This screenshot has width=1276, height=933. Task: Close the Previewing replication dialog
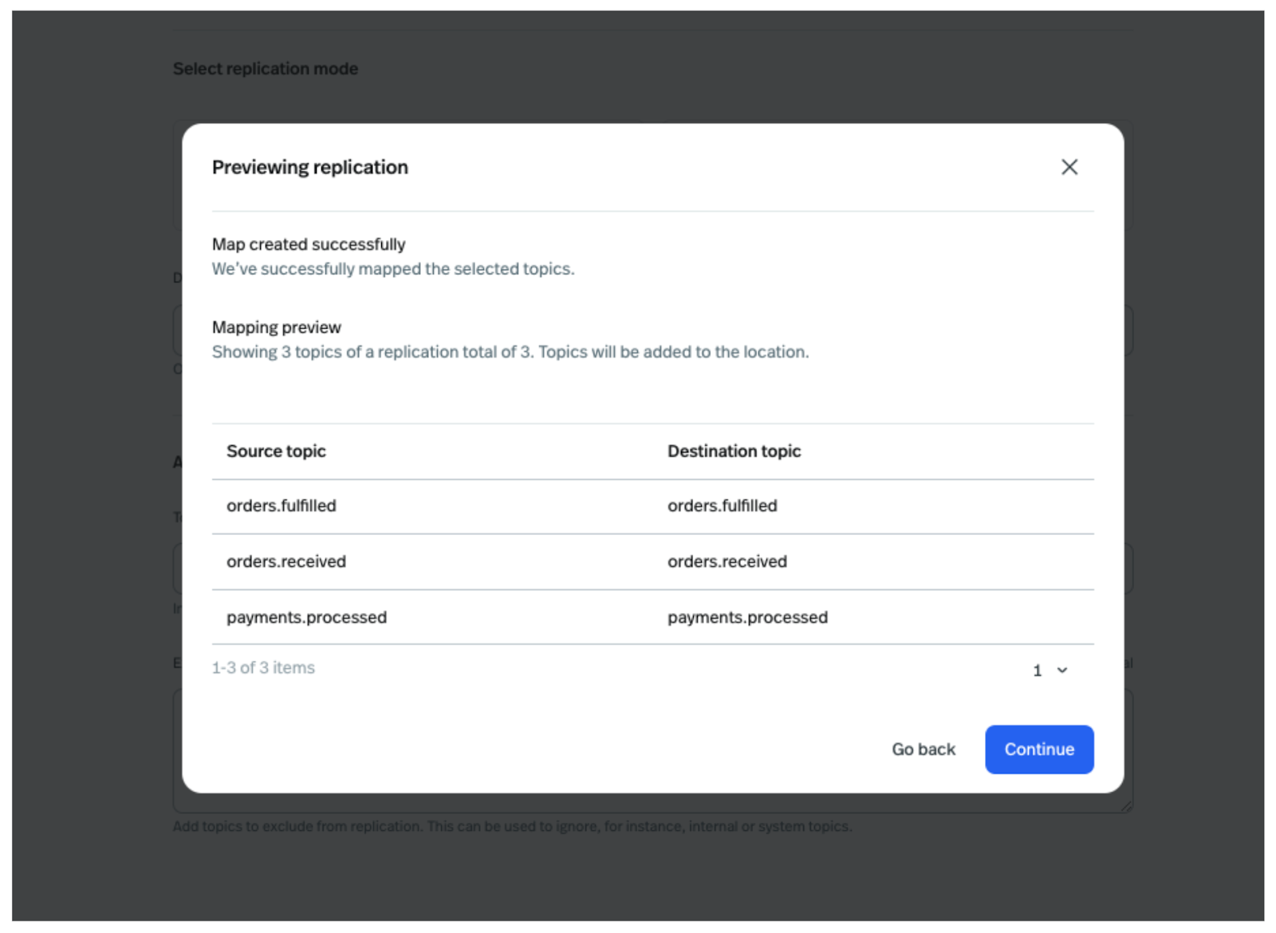coord(1069,167)
